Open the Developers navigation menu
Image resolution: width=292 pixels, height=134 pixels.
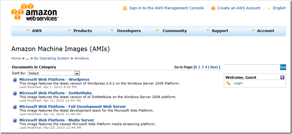[126, 31]
